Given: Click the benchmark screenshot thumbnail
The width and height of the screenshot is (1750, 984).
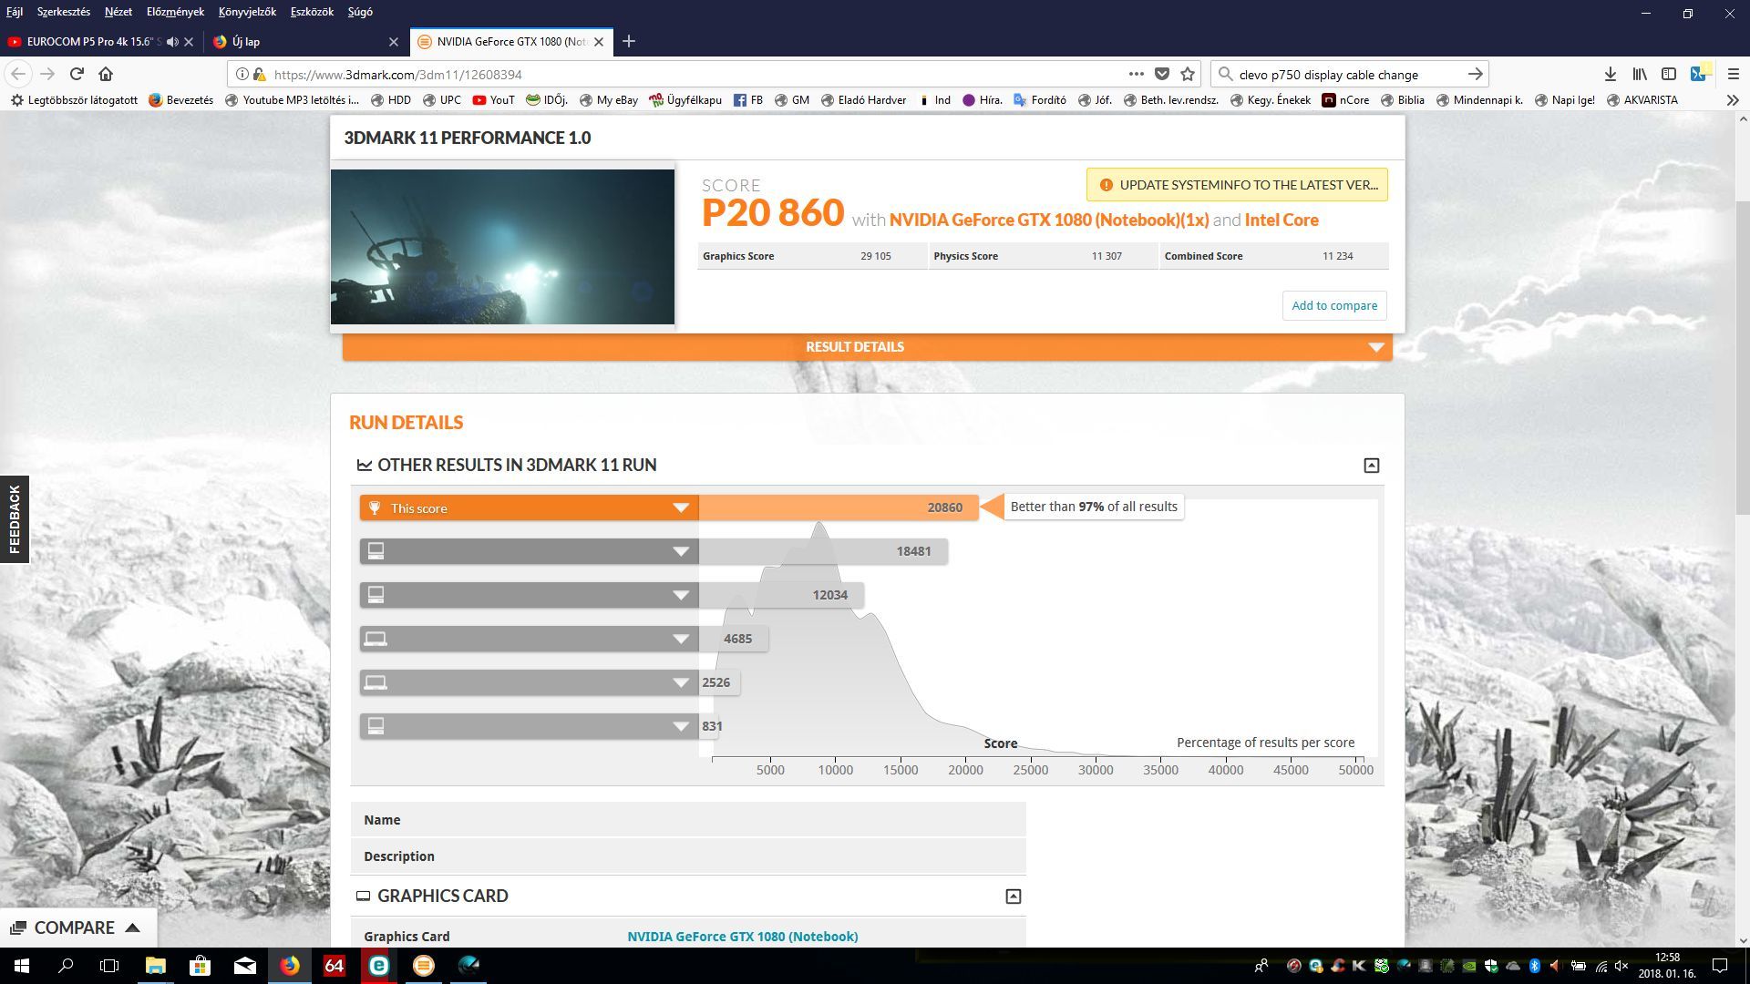Looking at the screenshot, I should pyautogui.click(x=502, y=247).
